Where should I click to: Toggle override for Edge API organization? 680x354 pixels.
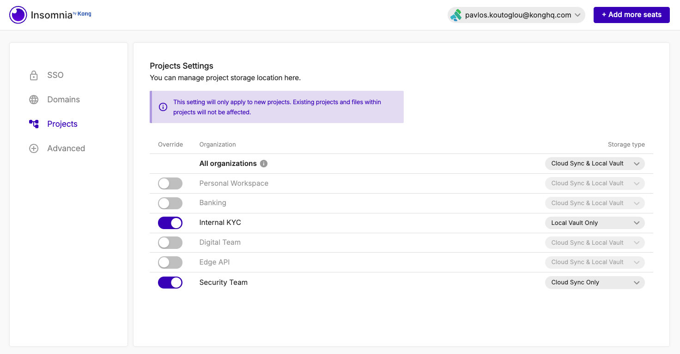click(x=170, y=263)
